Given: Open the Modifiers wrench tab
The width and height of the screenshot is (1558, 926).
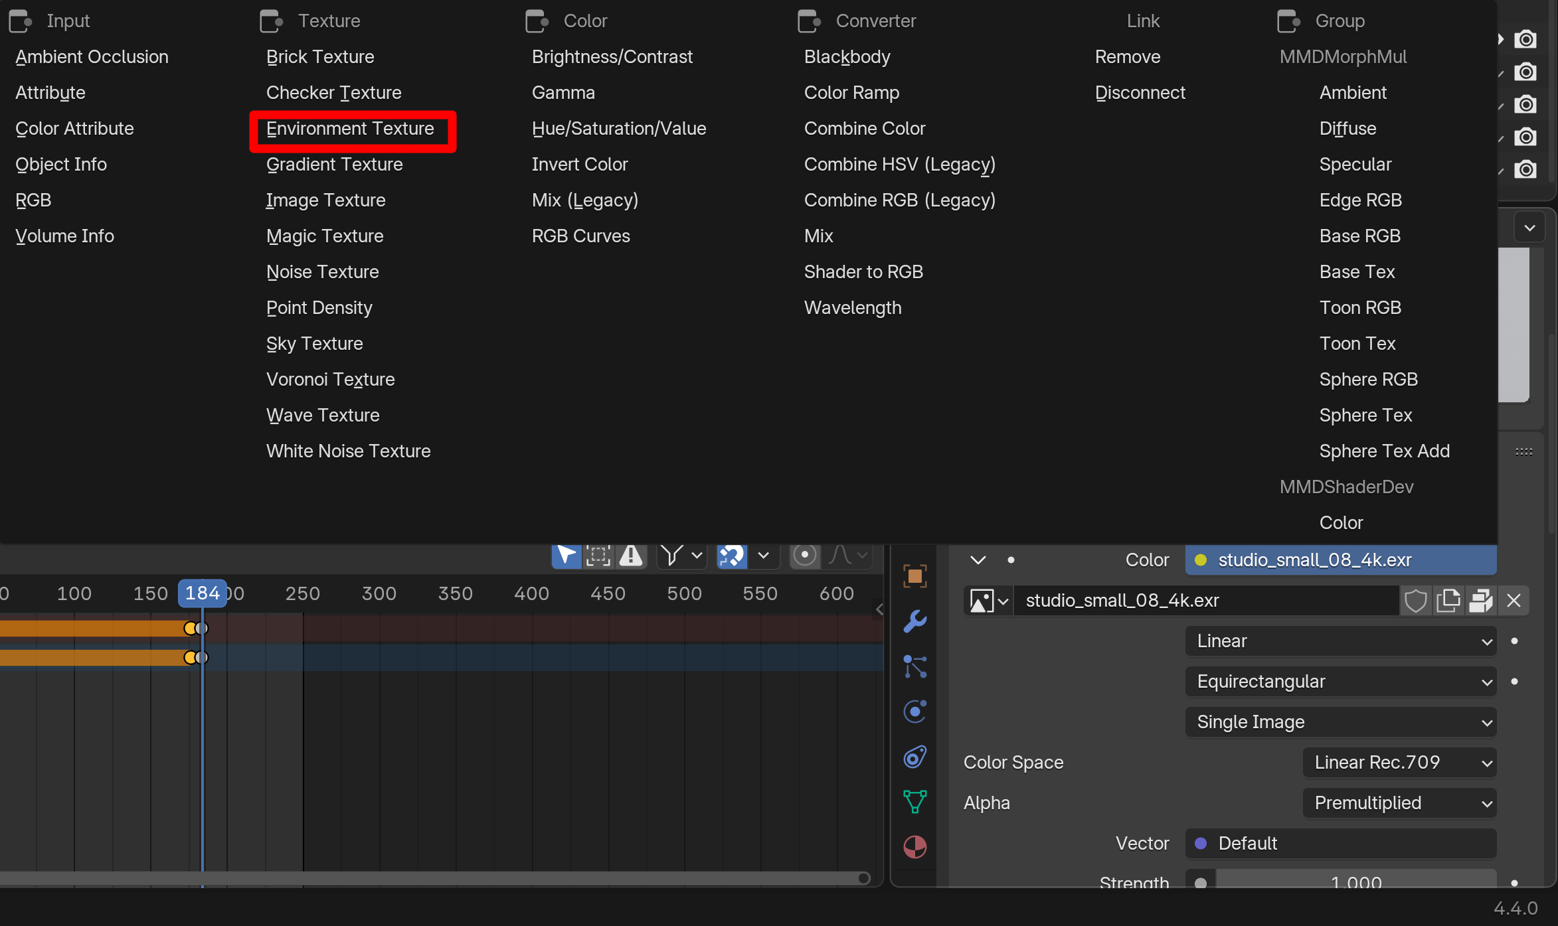Looking at the screenshot, I should 914,621.
